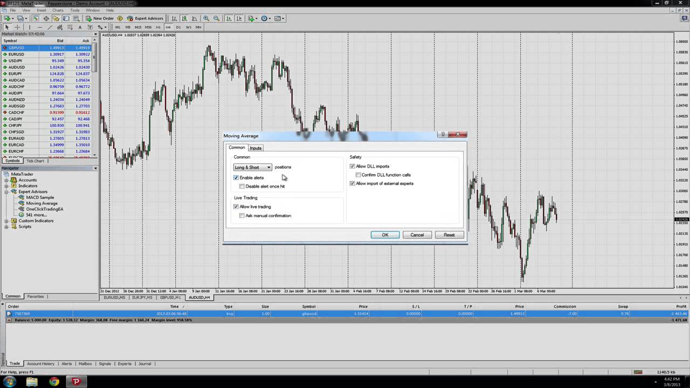Open the periods clock dropdown
Viewport: 690px width, 388px height.
tap(266, 18)
